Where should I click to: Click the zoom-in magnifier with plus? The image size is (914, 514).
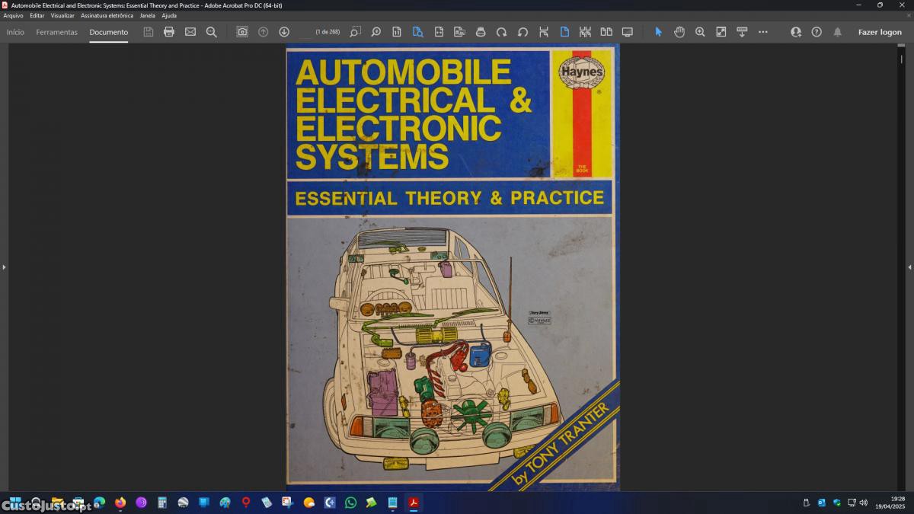700,32
